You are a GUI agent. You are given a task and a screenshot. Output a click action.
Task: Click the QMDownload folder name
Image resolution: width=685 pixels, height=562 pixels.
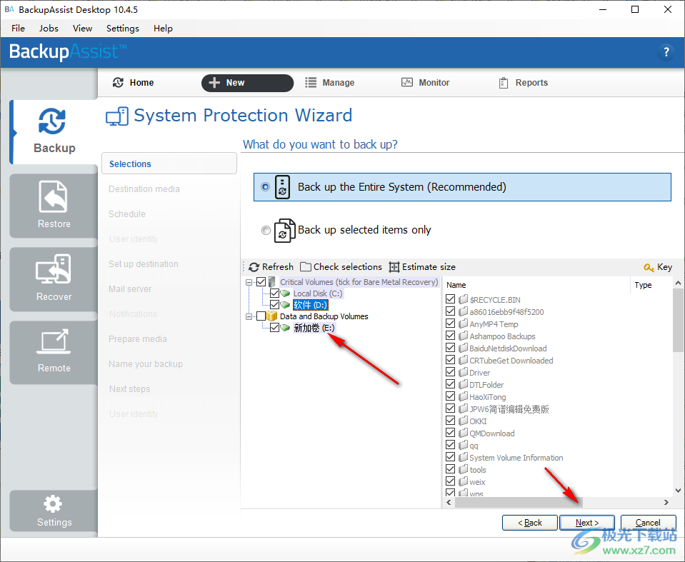(492, 433)
